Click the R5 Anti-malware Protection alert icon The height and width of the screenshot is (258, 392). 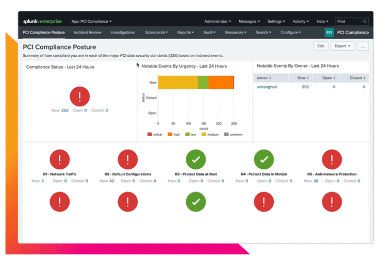click(x=332, y=159)
